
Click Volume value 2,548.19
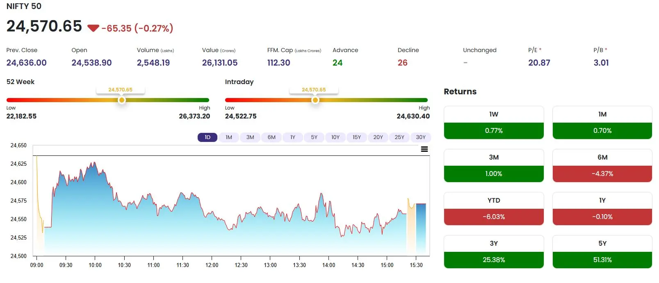(x=153, y=63)
